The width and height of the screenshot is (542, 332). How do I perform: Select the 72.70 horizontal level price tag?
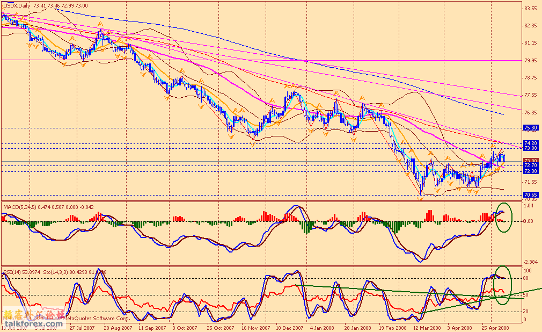[x=531, y=166]
